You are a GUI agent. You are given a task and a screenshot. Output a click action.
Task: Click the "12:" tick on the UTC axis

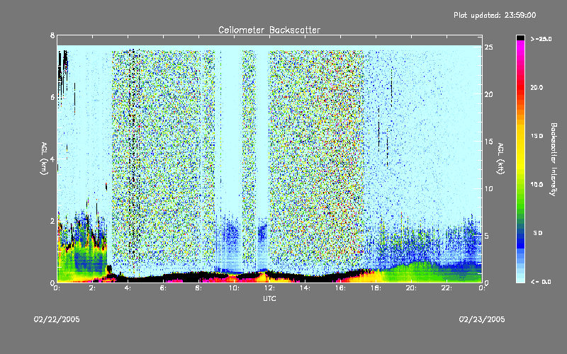(x=269, y=288)
